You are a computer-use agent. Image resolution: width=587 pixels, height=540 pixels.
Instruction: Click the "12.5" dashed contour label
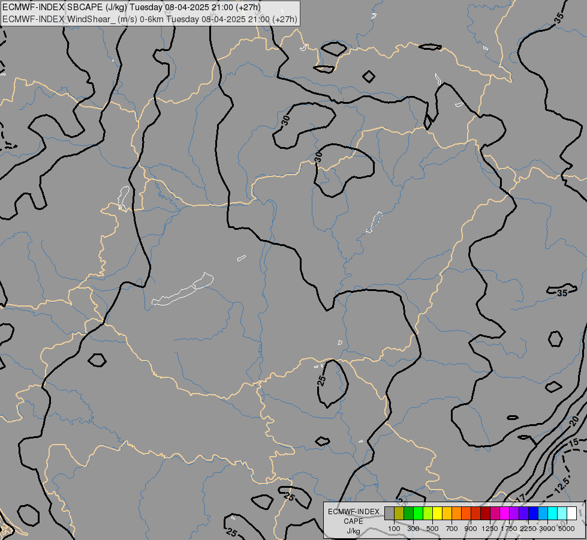[x=562, y=485]
